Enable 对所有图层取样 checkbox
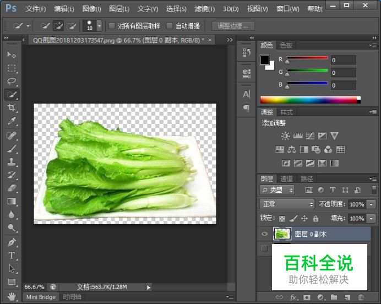This screenshot has height=304, width=381. pos(112,26)
